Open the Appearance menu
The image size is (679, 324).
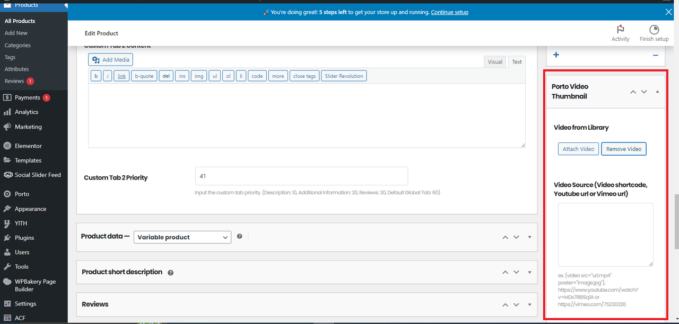pyautogui.click(x=30, y=209)
